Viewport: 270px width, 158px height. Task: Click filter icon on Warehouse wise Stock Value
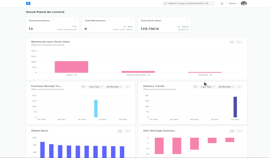232,42
